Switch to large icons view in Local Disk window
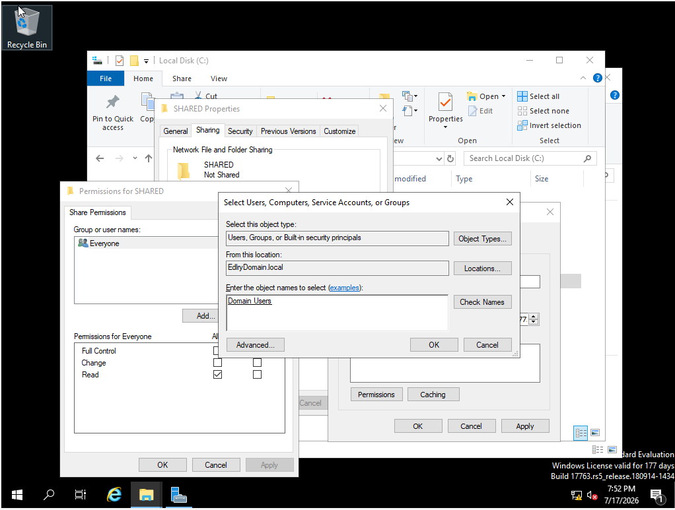Viewport: 675px width, 510px height. click(x=595, y=433)
